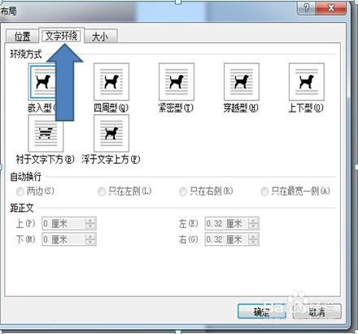
Task: Increase the 上 distance with spinner
Action: click(90, 221)
